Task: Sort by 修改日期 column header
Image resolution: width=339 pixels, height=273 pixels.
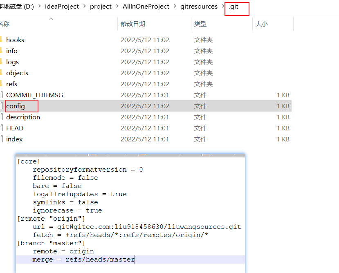Action: click(x=133, y=24)
